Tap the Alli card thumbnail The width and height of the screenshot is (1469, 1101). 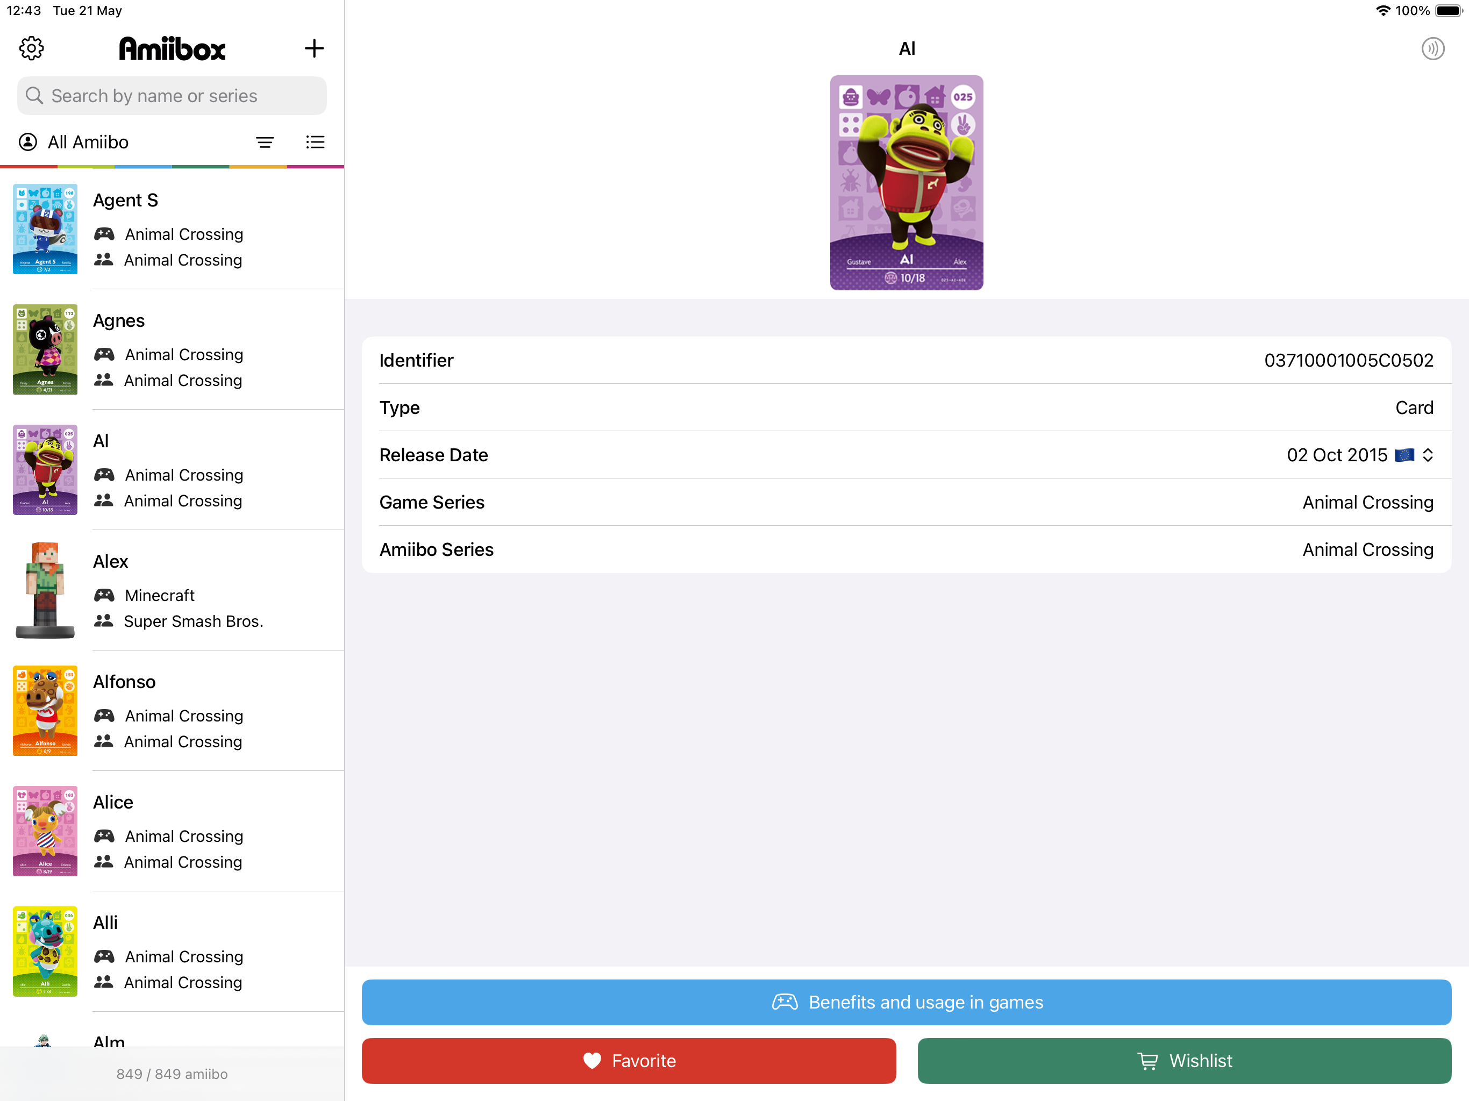(x=45, y=952)
